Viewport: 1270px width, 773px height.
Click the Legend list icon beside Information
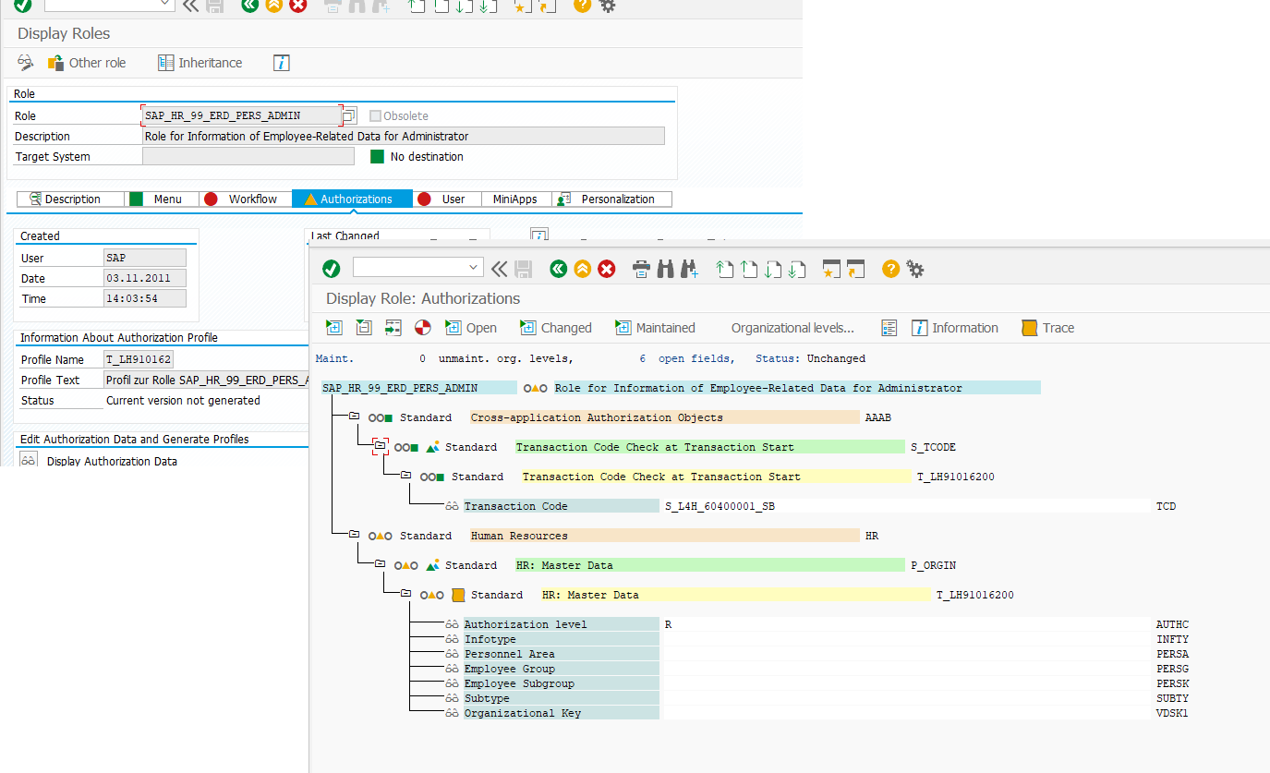pyautogui.click(x=889, y=328)
